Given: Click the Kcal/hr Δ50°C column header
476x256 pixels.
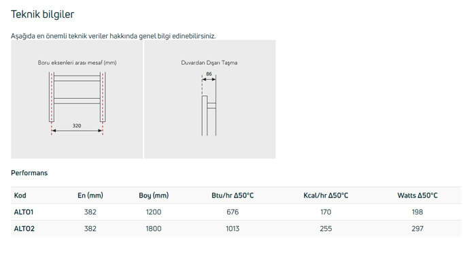Looking at the screenshot, I should [x=326, y=195].
